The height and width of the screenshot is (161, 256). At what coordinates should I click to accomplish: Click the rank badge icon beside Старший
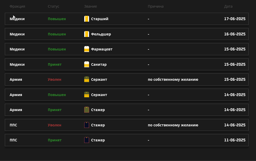[87, 19]
